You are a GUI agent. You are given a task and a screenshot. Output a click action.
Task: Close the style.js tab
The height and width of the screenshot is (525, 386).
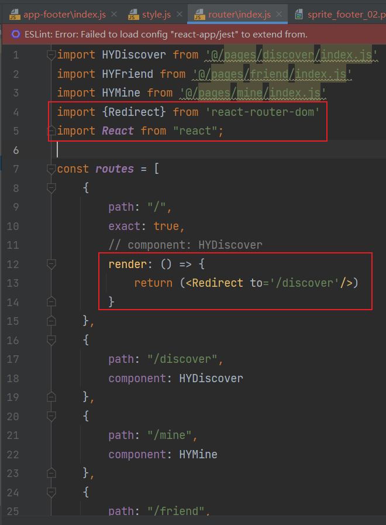tap(180, 15)
